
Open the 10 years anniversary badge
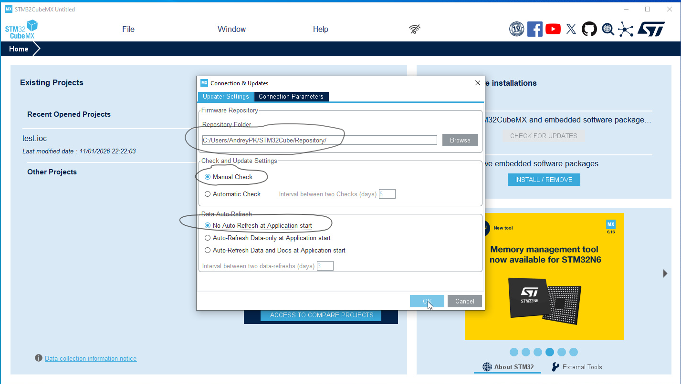point(517,29)
